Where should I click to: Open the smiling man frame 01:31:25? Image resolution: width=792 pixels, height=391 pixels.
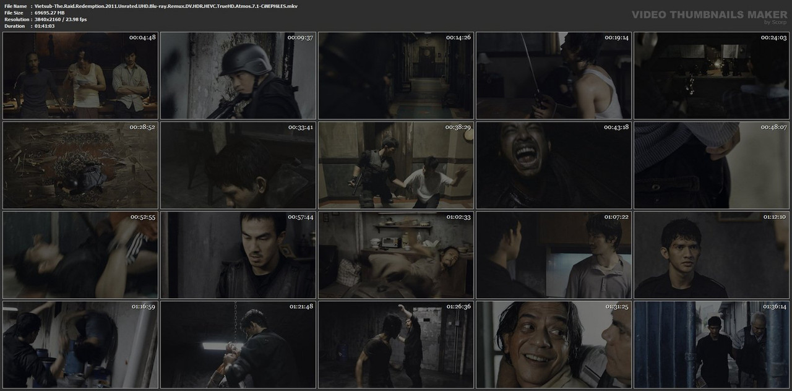[x=554, y=345]
